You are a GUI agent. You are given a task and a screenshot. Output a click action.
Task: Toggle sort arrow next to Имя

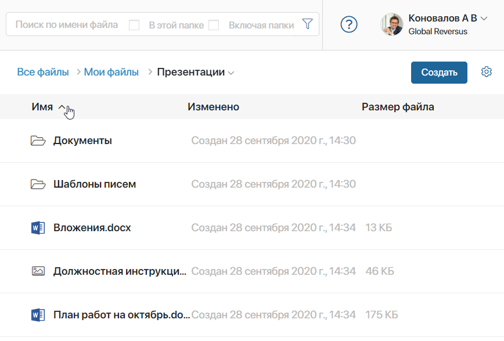(62, 107)
